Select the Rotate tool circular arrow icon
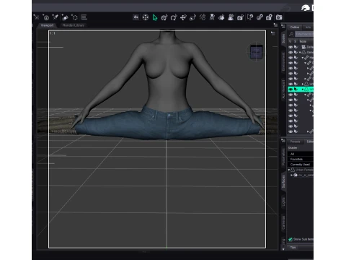The image size is (346, 260). pyautogui.click(x=174, y=17)
